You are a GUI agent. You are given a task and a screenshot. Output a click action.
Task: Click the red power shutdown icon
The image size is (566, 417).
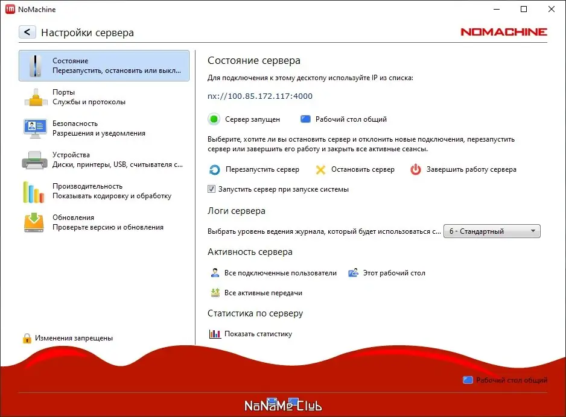click(x=416, y=169)
